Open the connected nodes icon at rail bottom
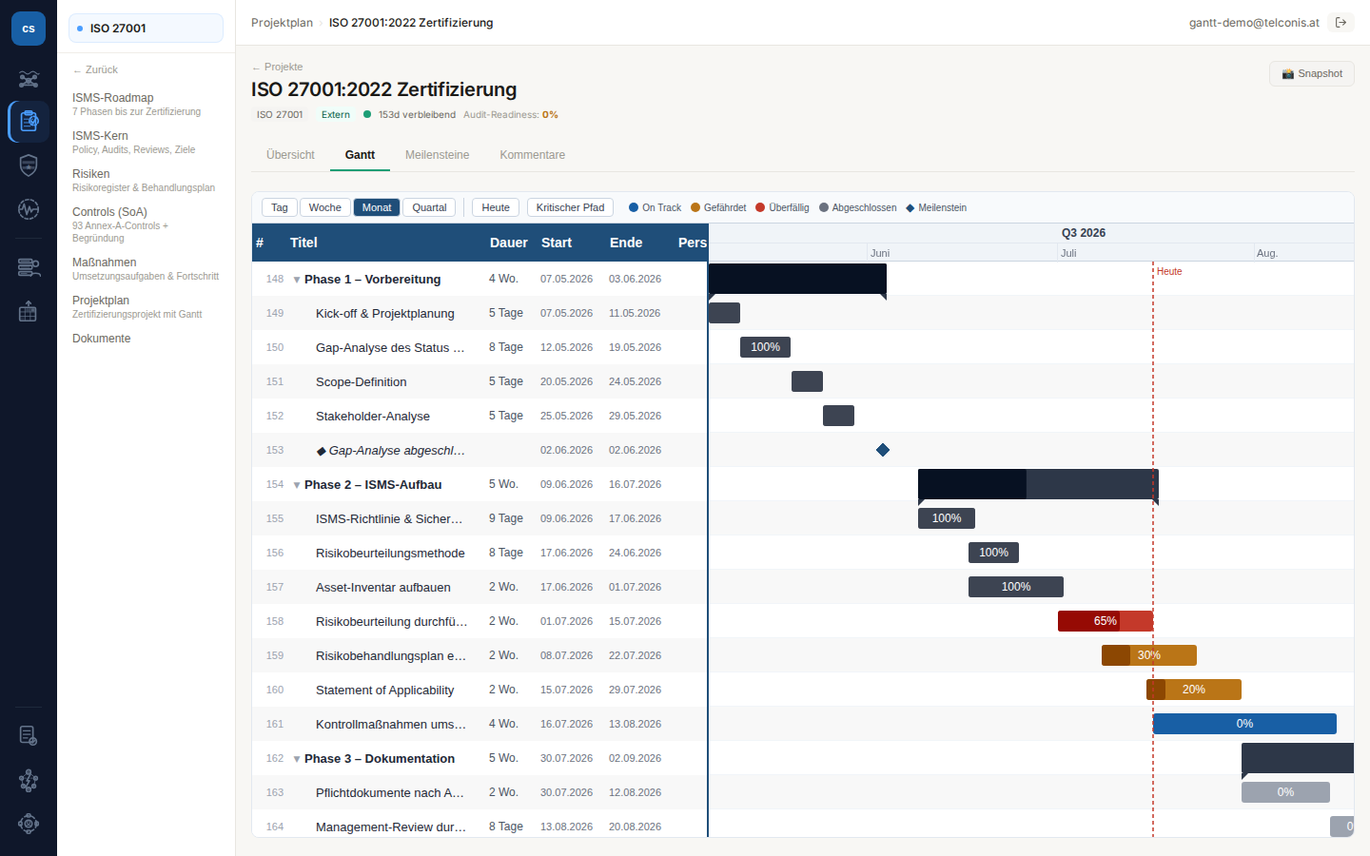Viewport: 1370px width, 856px height. pos(29,781)
